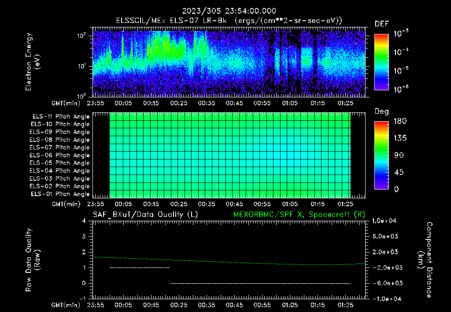Click the Deg pitch angle color bar
451x312 pixels.
click(x=381, y=156)
